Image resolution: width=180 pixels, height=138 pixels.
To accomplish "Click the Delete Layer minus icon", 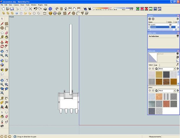I will [153, 19].
